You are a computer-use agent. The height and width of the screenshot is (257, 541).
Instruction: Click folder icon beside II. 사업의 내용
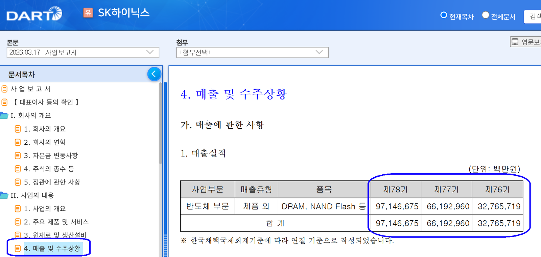(4, 195)
